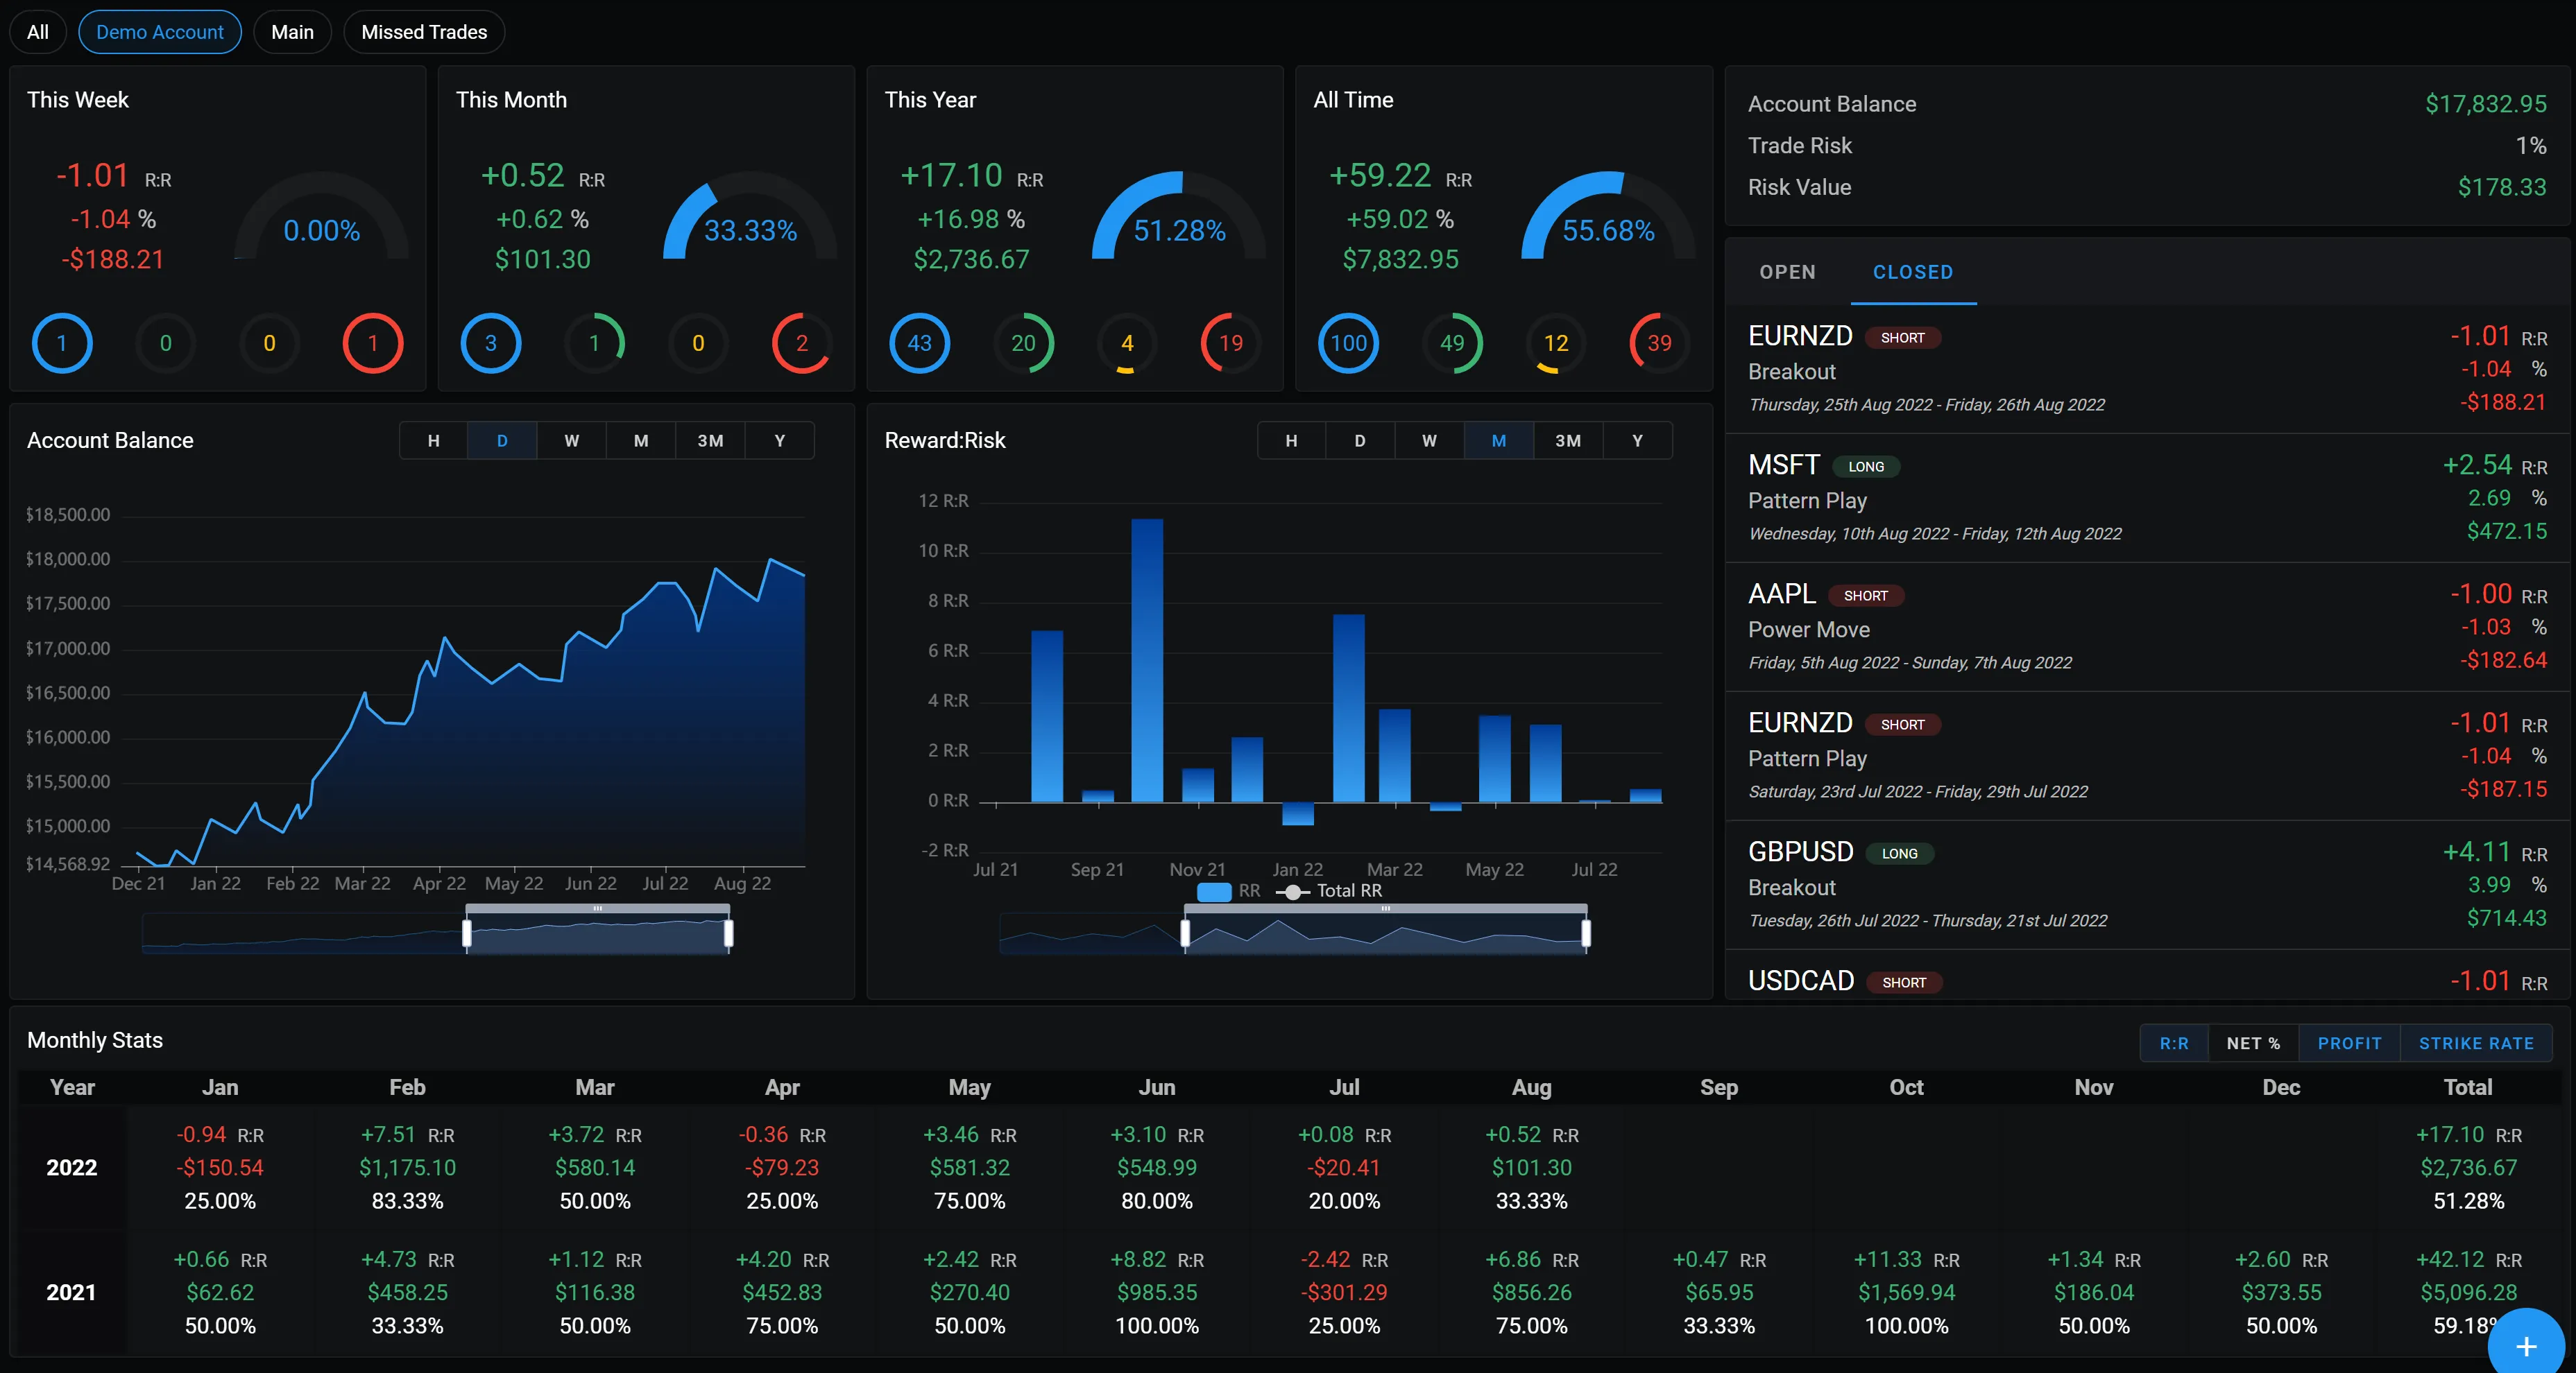Viewport: 2576px width, 1373px height.
Task: Click This Month break-even trades counter
Action: [x=698, y=343]
